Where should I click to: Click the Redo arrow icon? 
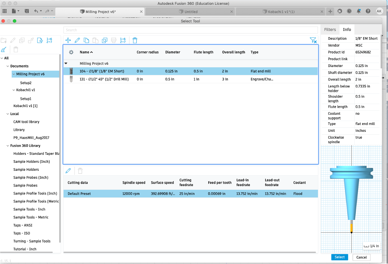pyautogui.click(x=47, y=11)
